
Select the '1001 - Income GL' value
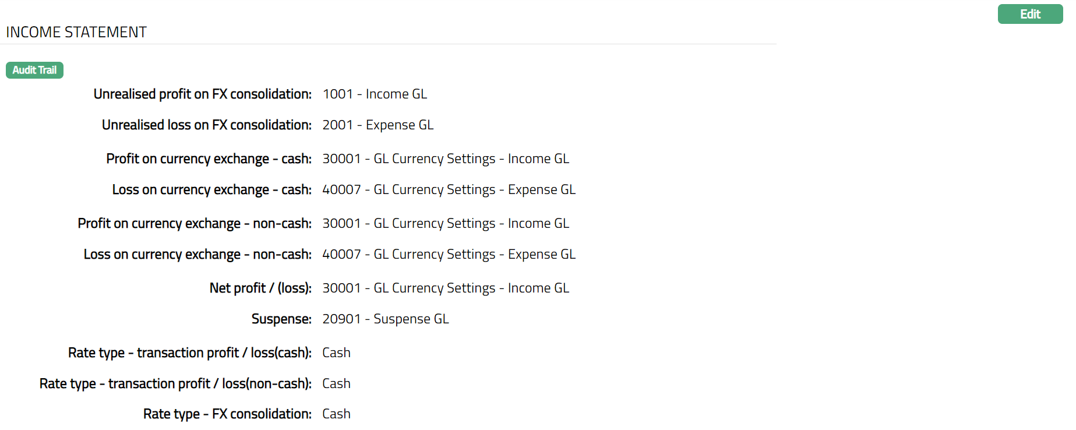point(375,94)
